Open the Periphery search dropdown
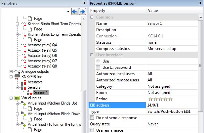The width and height of the screenshot is (204, 133). coord(68,11)
